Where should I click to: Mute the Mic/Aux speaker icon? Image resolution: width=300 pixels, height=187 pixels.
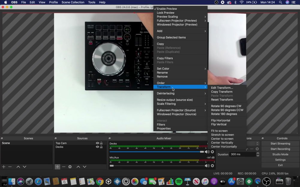(207, 166)
